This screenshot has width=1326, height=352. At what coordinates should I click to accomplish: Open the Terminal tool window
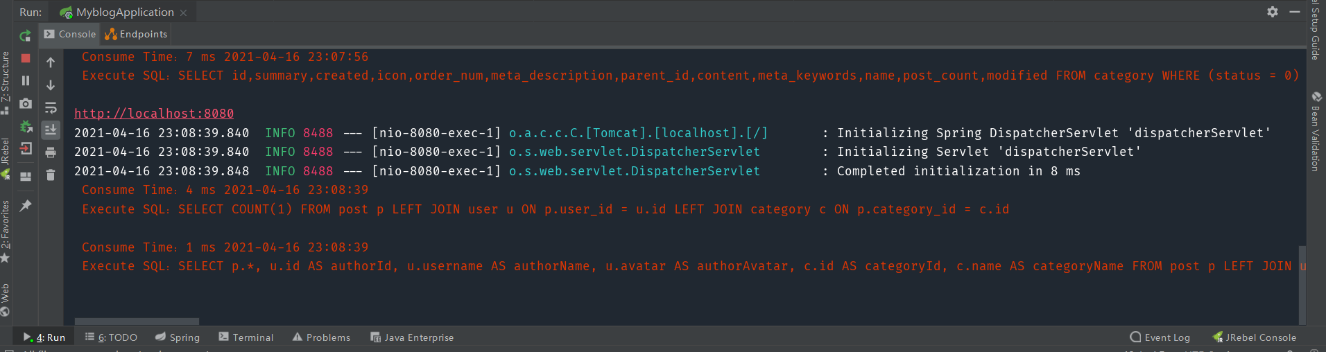246,337
